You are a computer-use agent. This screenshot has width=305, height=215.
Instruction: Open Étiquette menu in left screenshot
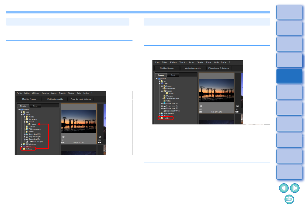tap(62, 93)
